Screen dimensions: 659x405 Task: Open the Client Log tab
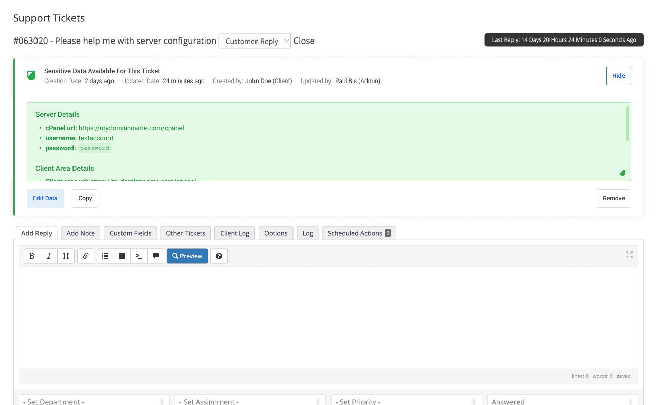point(235,233)
